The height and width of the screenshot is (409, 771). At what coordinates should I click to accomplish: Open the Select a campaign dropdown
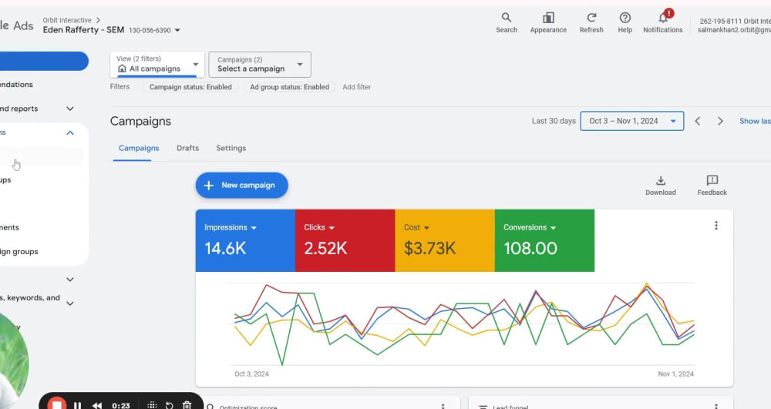coord(260,65)
